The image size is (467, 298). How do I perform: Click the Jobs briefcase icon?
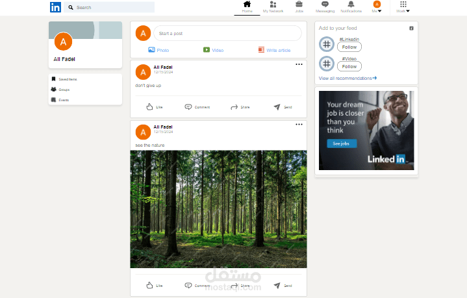(299, 4)
